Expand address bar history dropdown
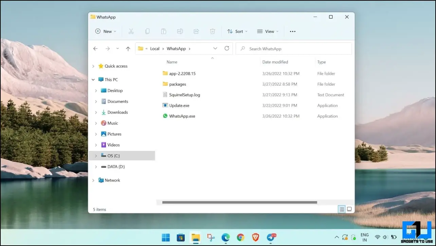The height and width of the screenshot is (246, 436). [215, 49]
